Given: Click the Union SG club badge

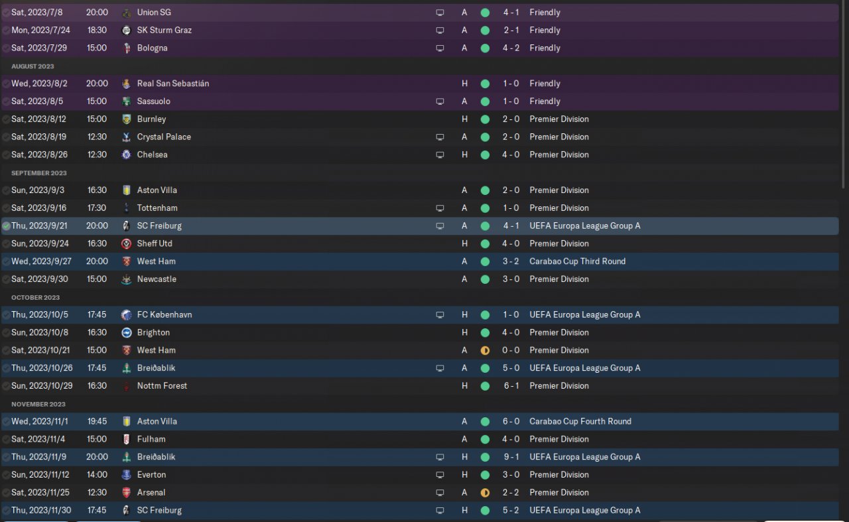Looking at the screenshot, I should [127, 13].
